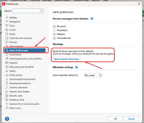This screenshot has width=144, height=123.
Task: Select Early Access preferences
Action: [15, 108]
